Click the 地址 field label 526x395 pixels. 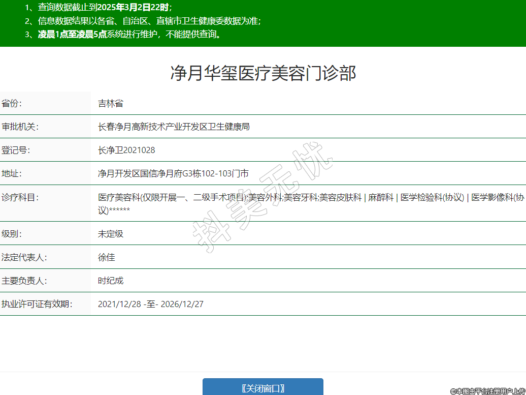tap(12, 174)
